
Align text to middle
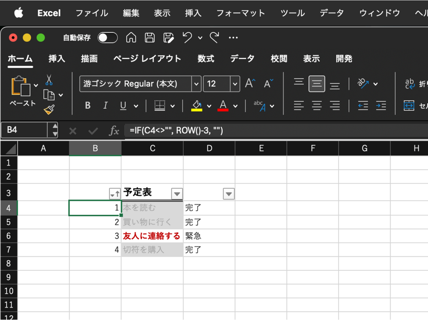tap(317, 84)
